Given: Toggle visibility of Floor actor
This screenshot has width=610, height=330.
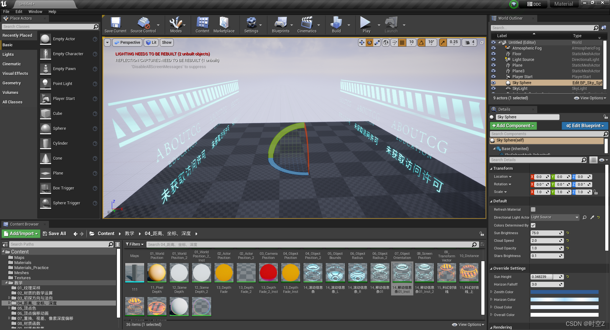Looking at the screenshot, I should point(493,54).
